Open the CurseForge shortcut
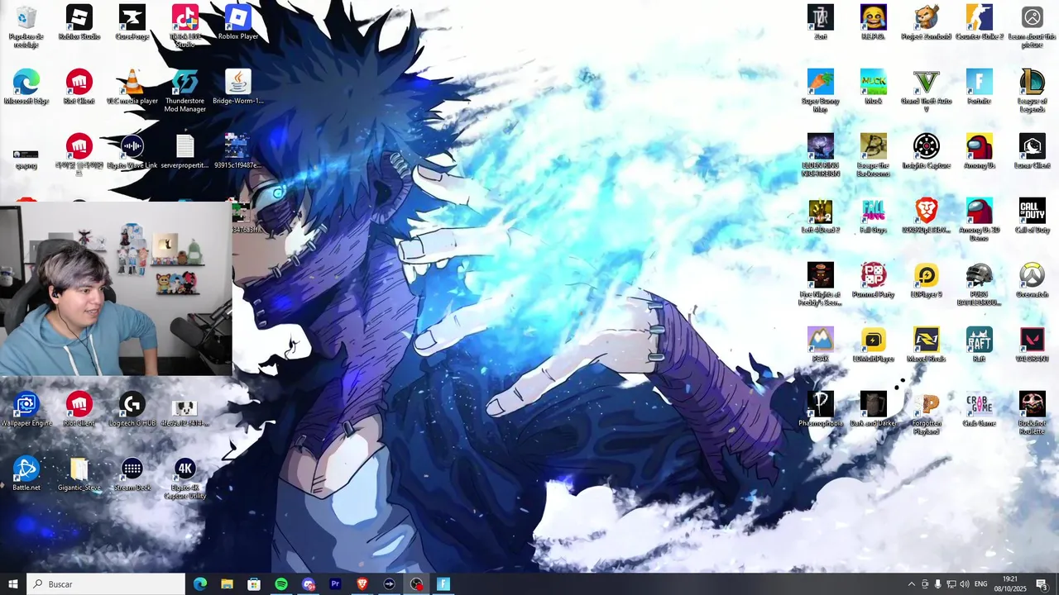This screenshot has width=1059, height=595. click(x=132, y=22)
